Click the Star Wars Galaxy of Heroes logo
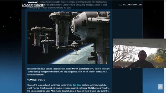The height and width of the screenshot is (93, 166). (33, 4)
